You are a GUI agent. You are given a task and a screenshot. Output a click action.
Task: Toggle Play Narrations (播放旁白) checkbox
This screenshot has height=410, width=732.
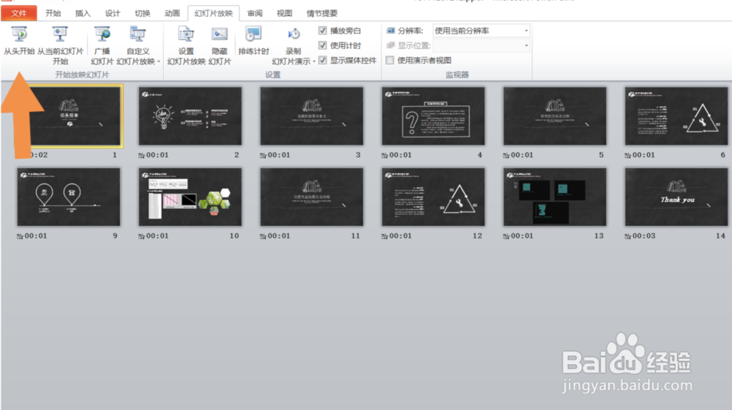(x=323, y=31)
